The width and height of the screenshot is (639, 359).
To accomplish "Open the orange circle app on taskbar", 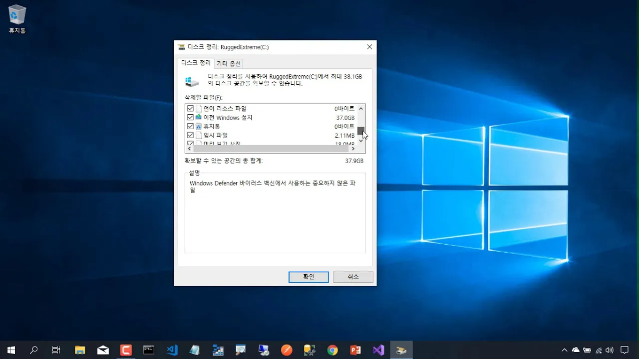I will [x=287, y=350].
